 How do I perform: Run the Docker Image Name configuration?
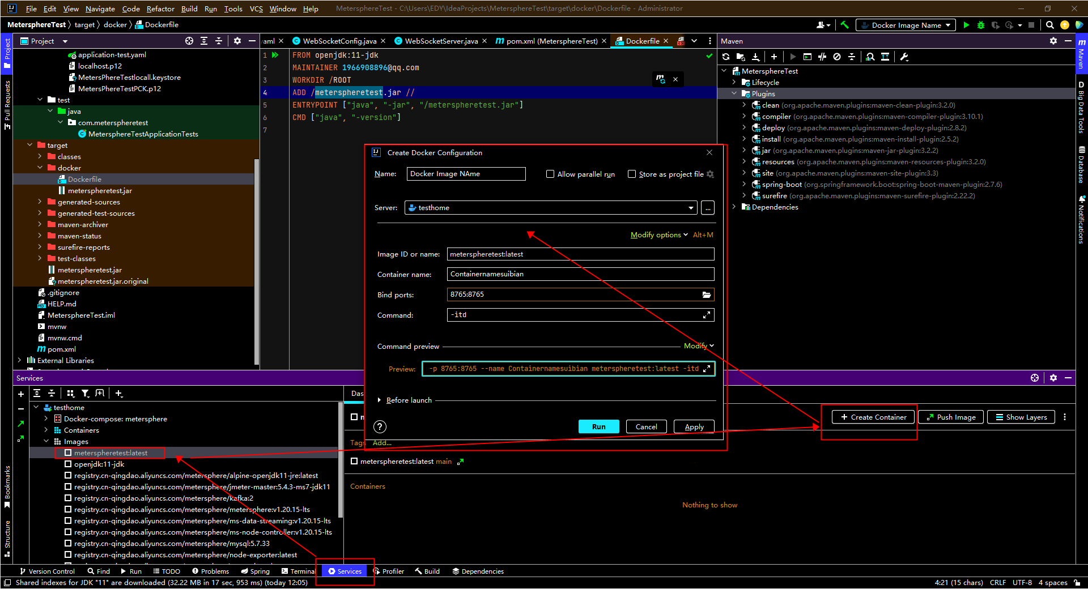[x=966, y=25]
